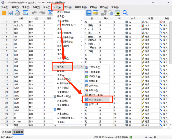Click measure icon for 年级 row (有序)

143,29
